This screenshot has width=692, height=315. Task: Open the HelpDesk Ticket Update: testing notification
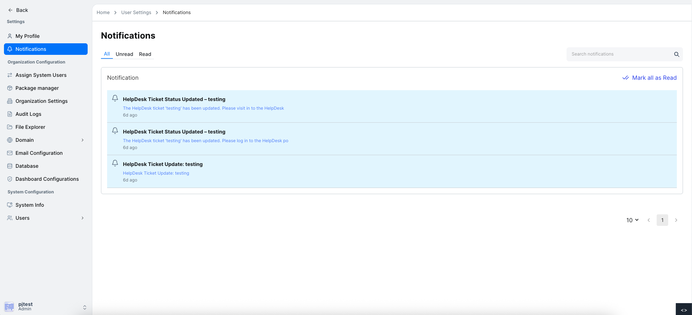point(163,165)
